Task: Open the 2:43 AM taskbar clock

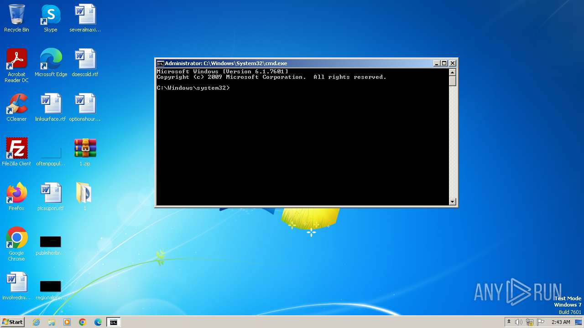Action: 561,322
